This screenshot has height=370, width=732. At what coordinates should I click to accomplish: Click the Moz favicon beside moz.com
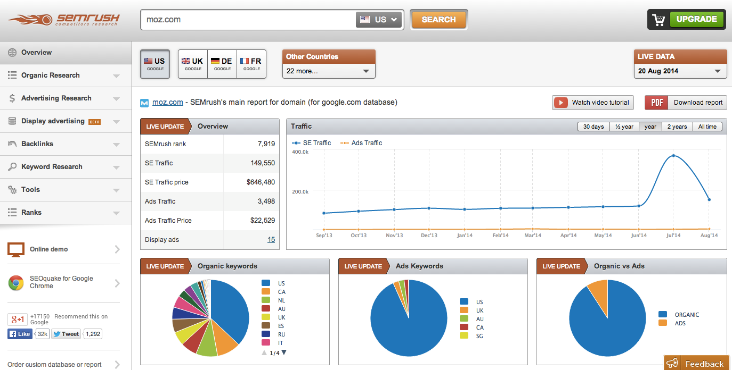point(144,103)
